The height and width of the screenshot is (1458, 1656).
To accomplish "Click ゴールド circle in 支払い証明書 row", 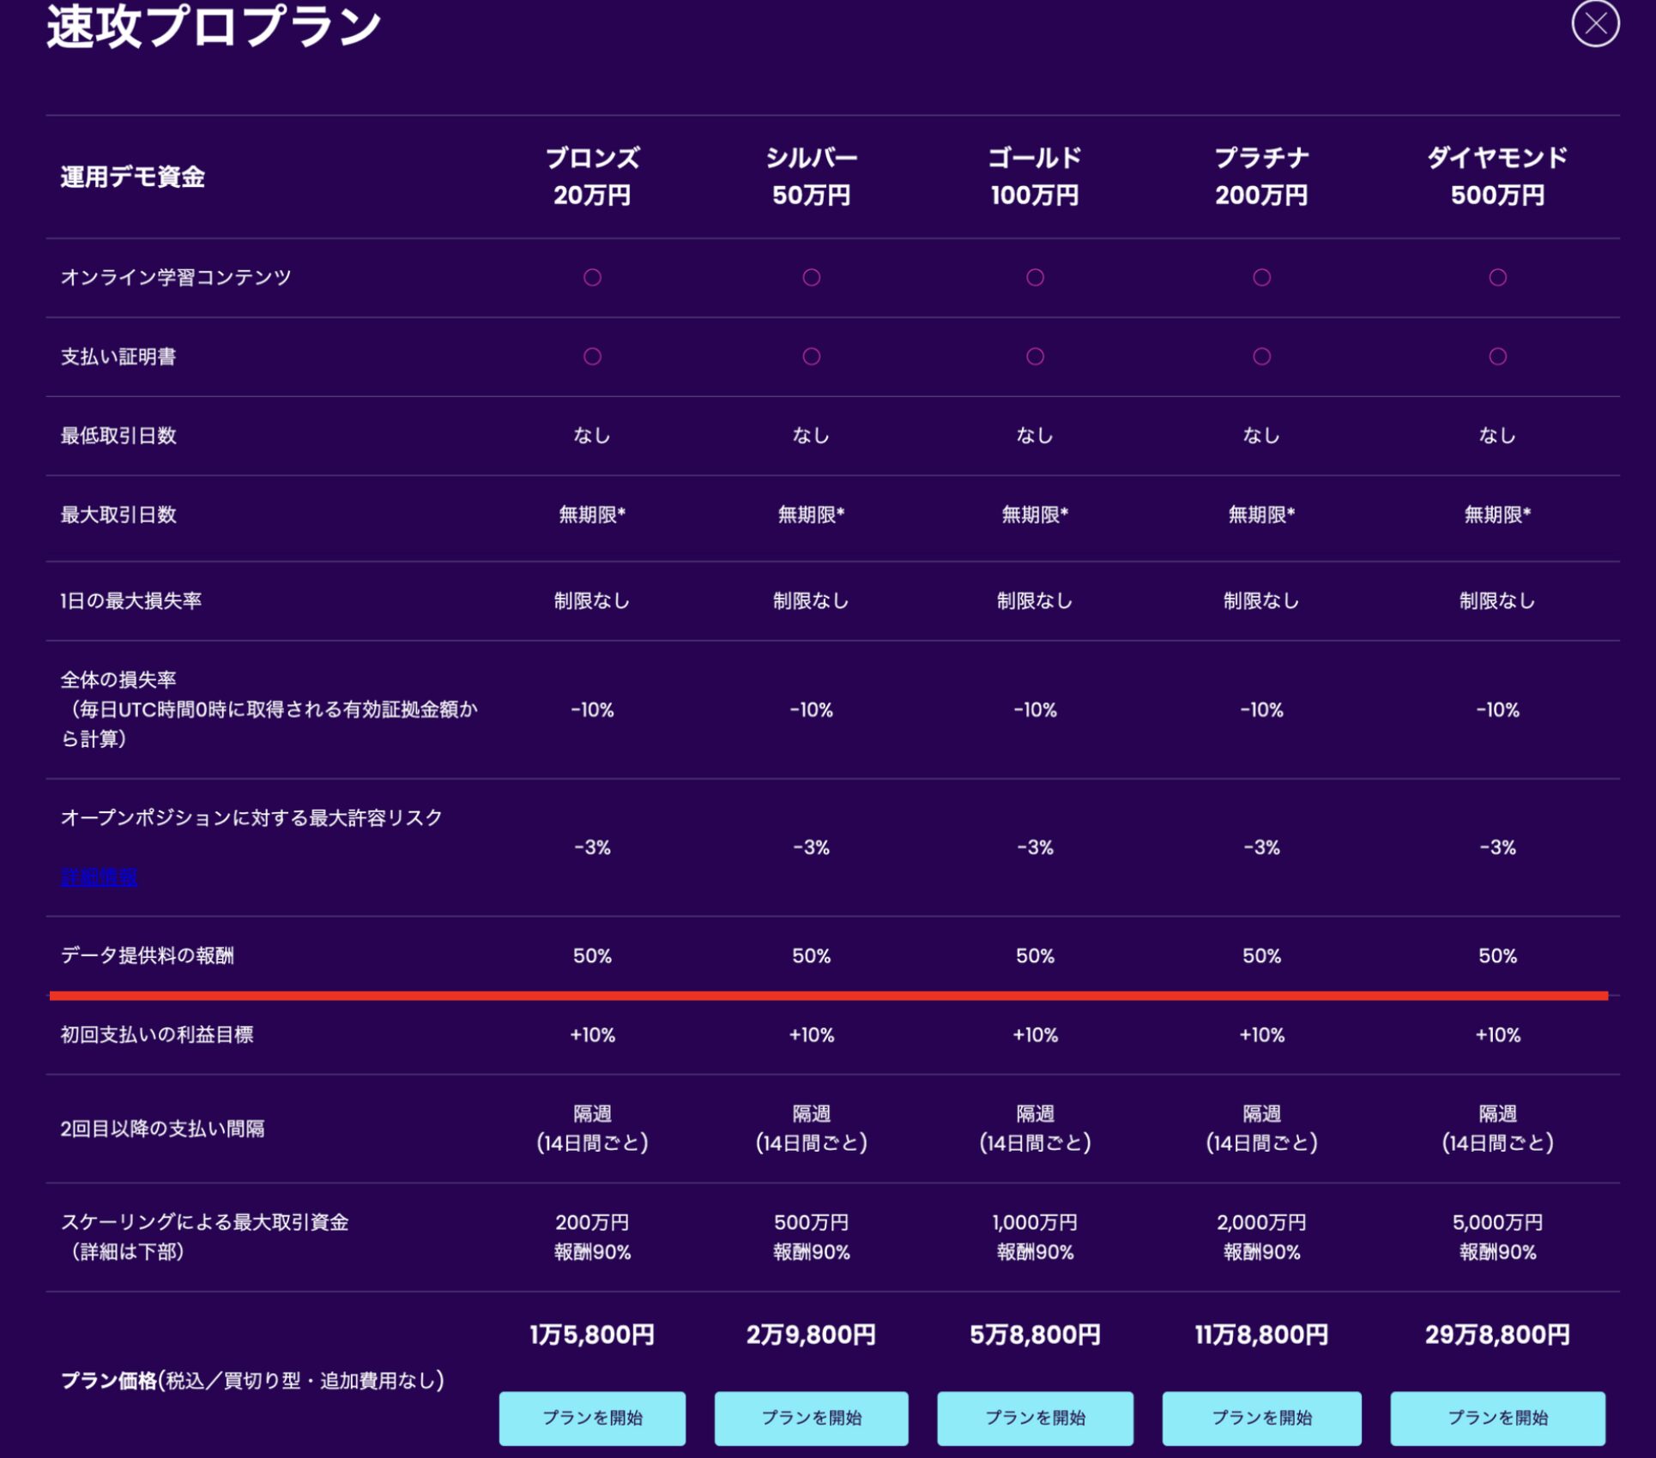I will coord(1035,356).
